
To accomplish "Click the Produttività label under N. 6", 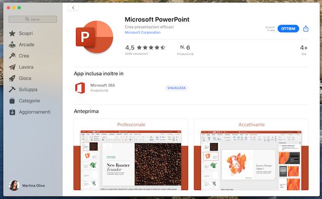I will click(x=185, y=54).
